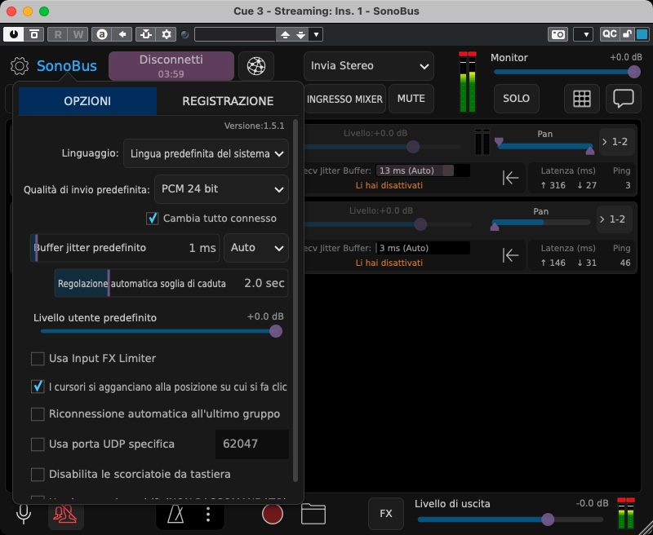Click the SOLO button
653x535 pixels.
(516, 99)
